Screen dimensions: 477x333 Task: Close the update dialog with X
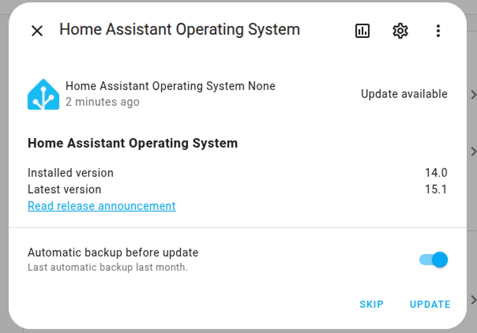pos(37,31)
